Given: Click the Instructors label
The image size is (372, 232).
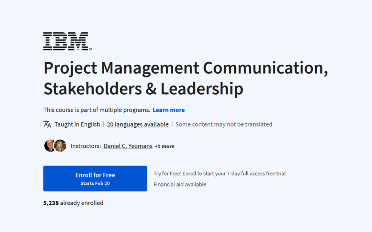Looking at the screenshot, I should pos(85,146).
